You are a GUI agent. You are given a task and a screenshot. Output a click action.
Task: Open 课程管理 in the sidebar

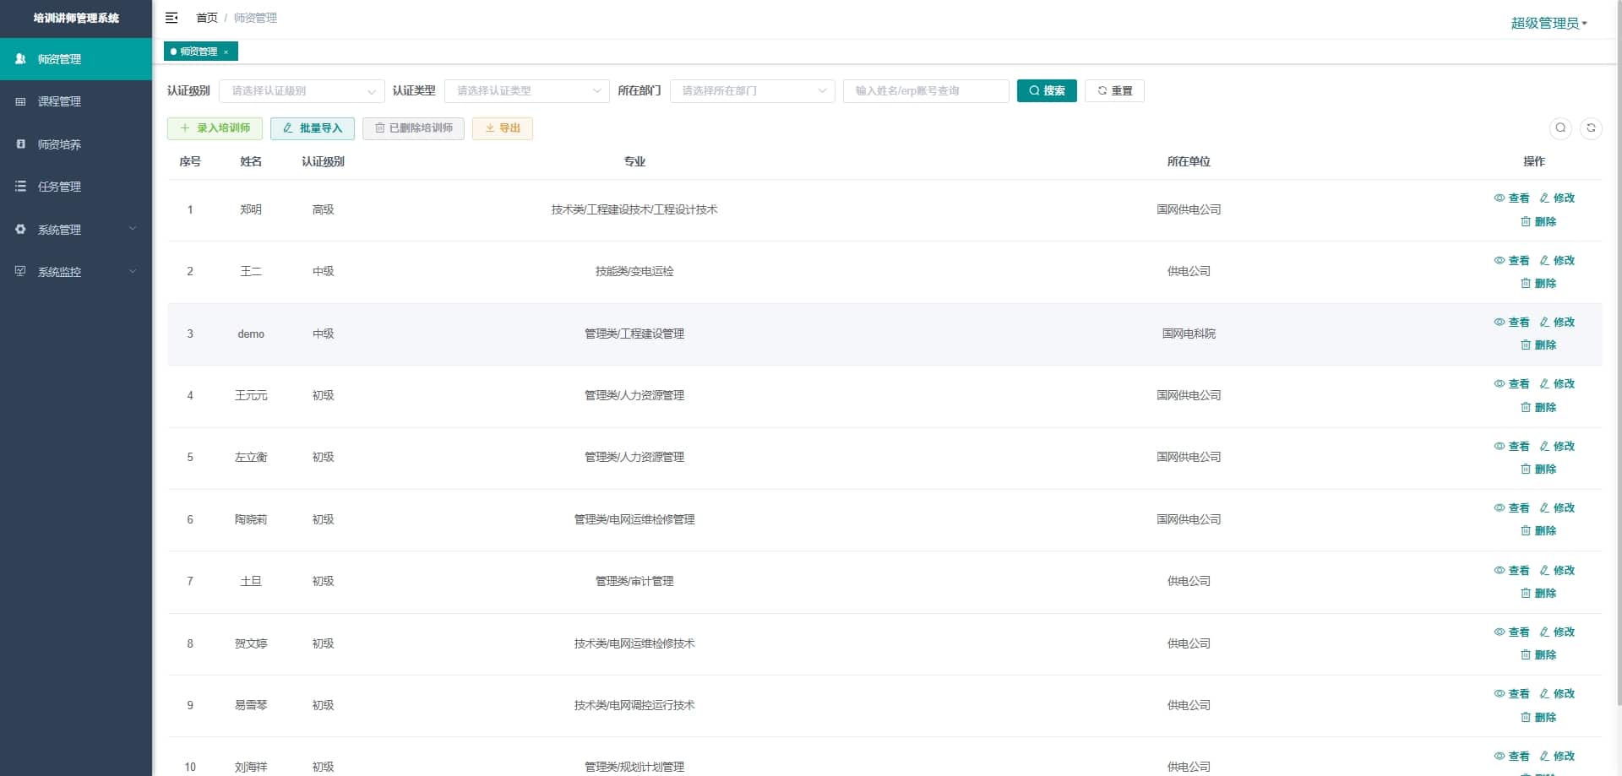76,101
